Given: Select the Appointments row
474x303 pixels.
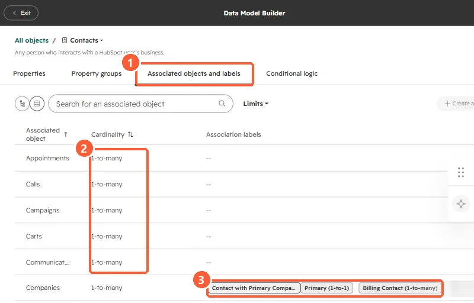Looking at the screenshot, I should 231,158.
